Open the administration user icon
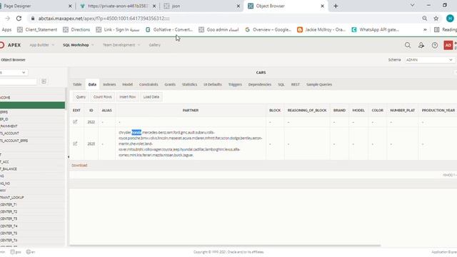 point(421,45)
